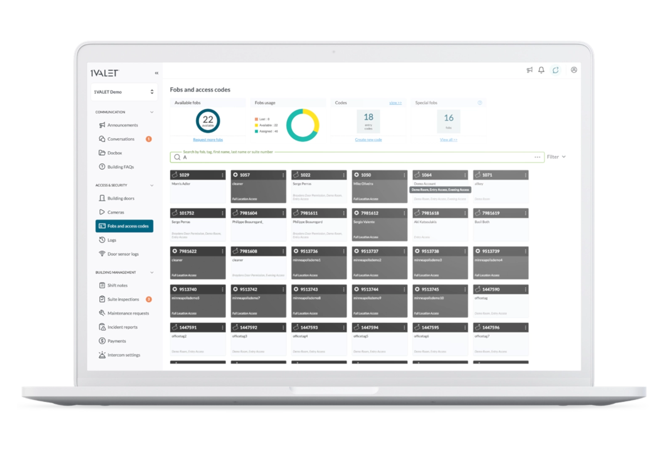Click View all special fobs link
This screenshot has height=452, width=666.
point(449,140)
